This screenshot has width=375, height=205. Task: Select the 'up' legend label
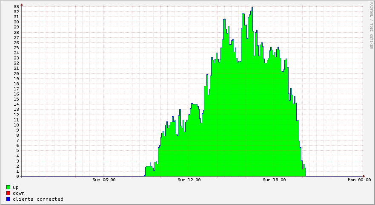[x=16, y=188]
